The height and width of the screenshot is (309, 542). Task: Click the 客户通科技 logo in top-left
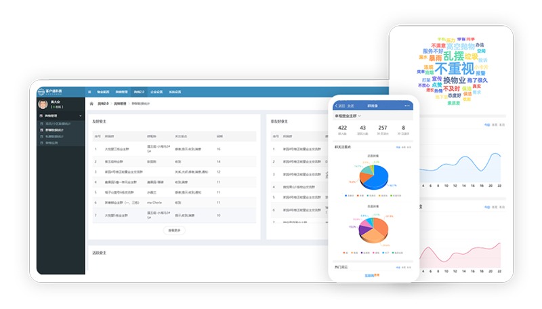pos(53,91)
